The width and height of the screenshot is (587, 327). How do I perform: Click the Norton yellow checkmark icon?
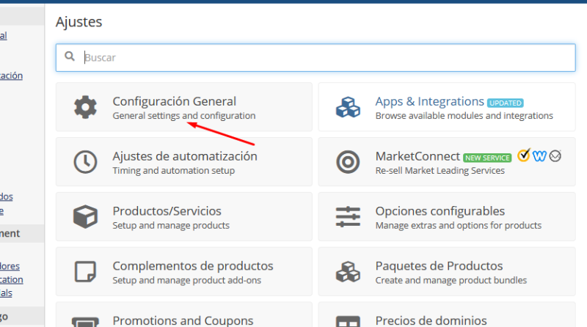[x=524, y=155]
